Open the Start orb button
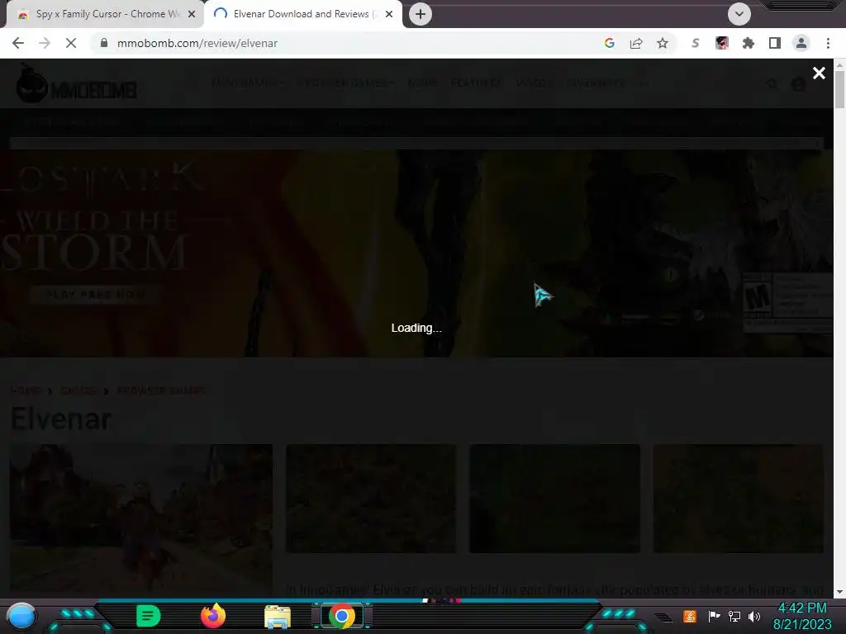 tap(21, 616)
